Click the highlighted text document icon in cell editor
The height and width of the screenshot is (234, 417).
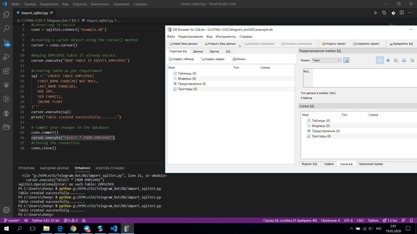pos(380,60)
